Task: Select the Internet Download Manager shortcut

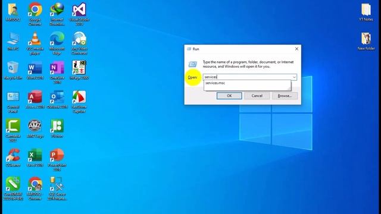Action: [57, 14]
